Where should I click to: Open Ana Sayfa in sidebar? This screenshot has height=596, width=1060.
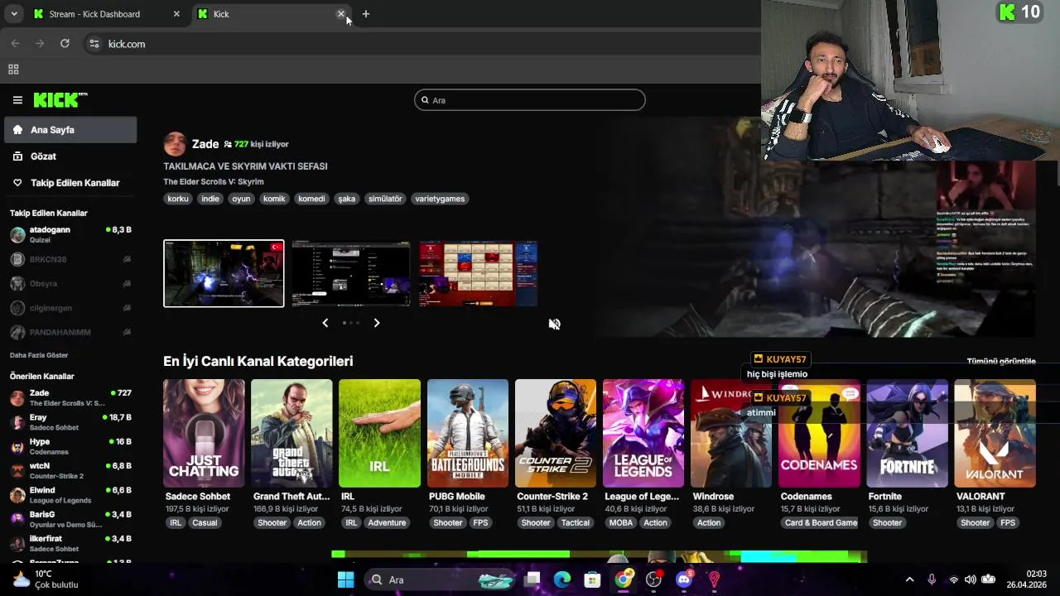(x=70, y=130)
